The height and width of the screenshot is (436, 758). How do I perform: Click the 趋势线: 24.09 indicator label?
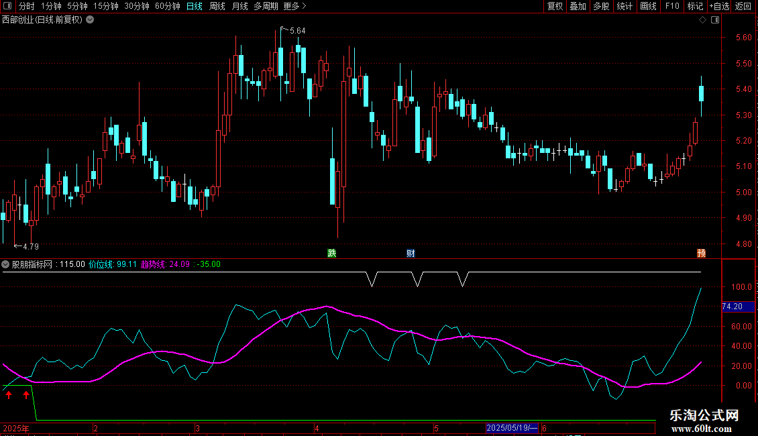(x=165, y=264)
